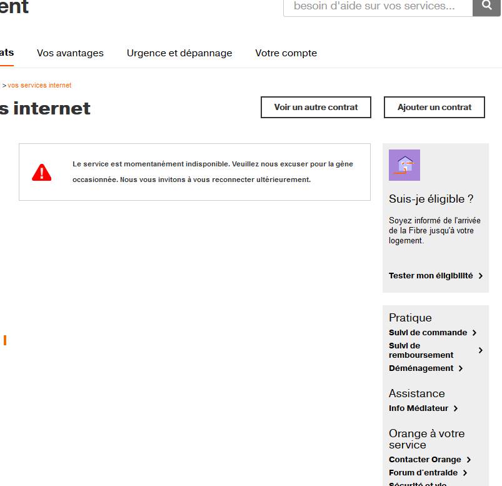The height and width of the screenshot is (486, 502).
Task: Click the vos services internet breadcrumb
Action: point(39,85)
